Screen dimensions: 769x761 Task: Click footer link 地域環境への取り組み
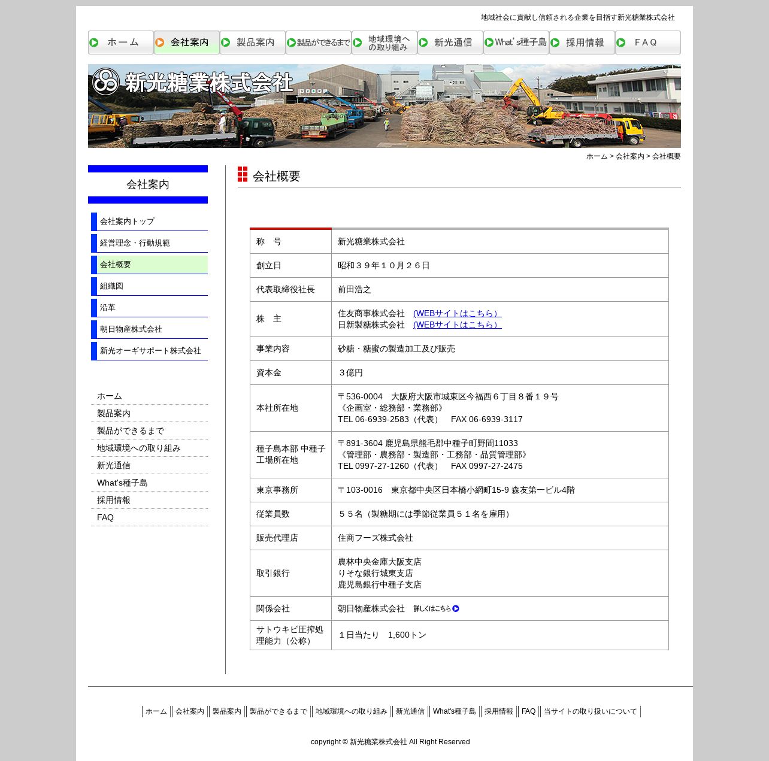coord(352,712)
